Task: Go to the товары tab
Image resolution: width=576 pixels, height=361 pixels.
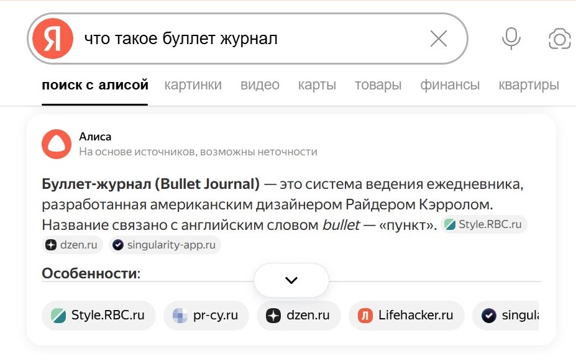Action: point(377,85)
